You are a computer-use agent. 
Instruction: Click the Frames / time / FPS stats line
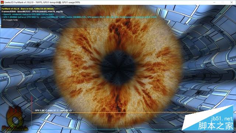pos(32,11)
